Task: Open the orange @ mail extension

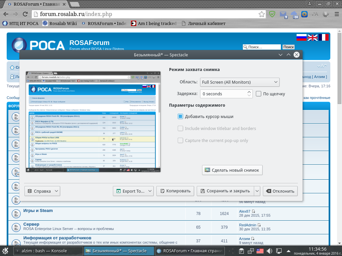Action: 304,14
